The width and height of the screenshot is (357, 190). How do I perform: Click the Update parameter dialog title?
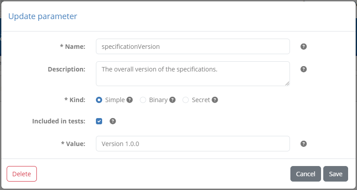click(x=43, y=16)
